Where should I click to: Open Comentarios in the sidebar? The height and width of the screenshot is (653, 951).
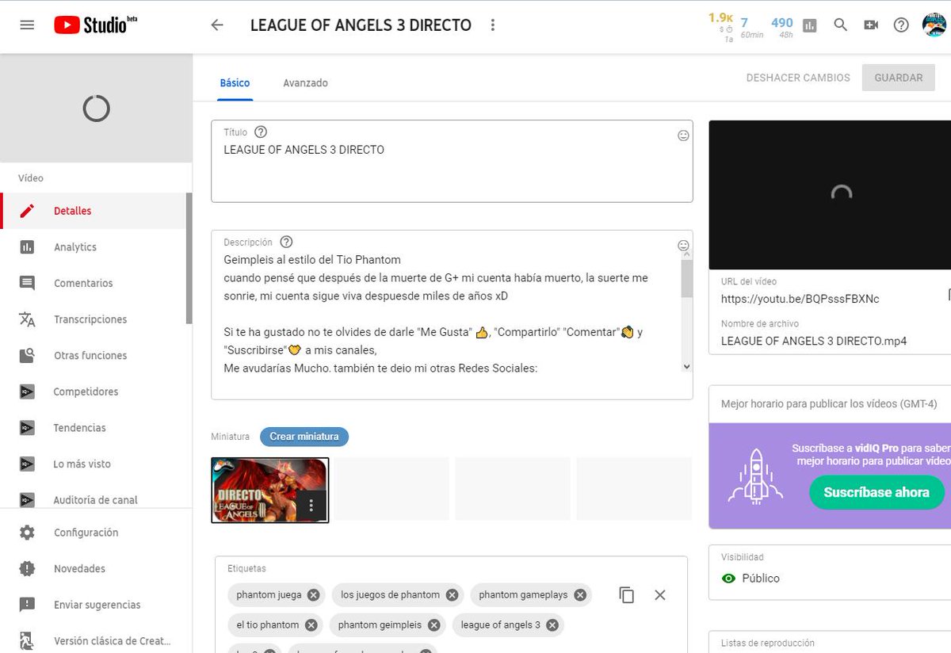[94, 283]
